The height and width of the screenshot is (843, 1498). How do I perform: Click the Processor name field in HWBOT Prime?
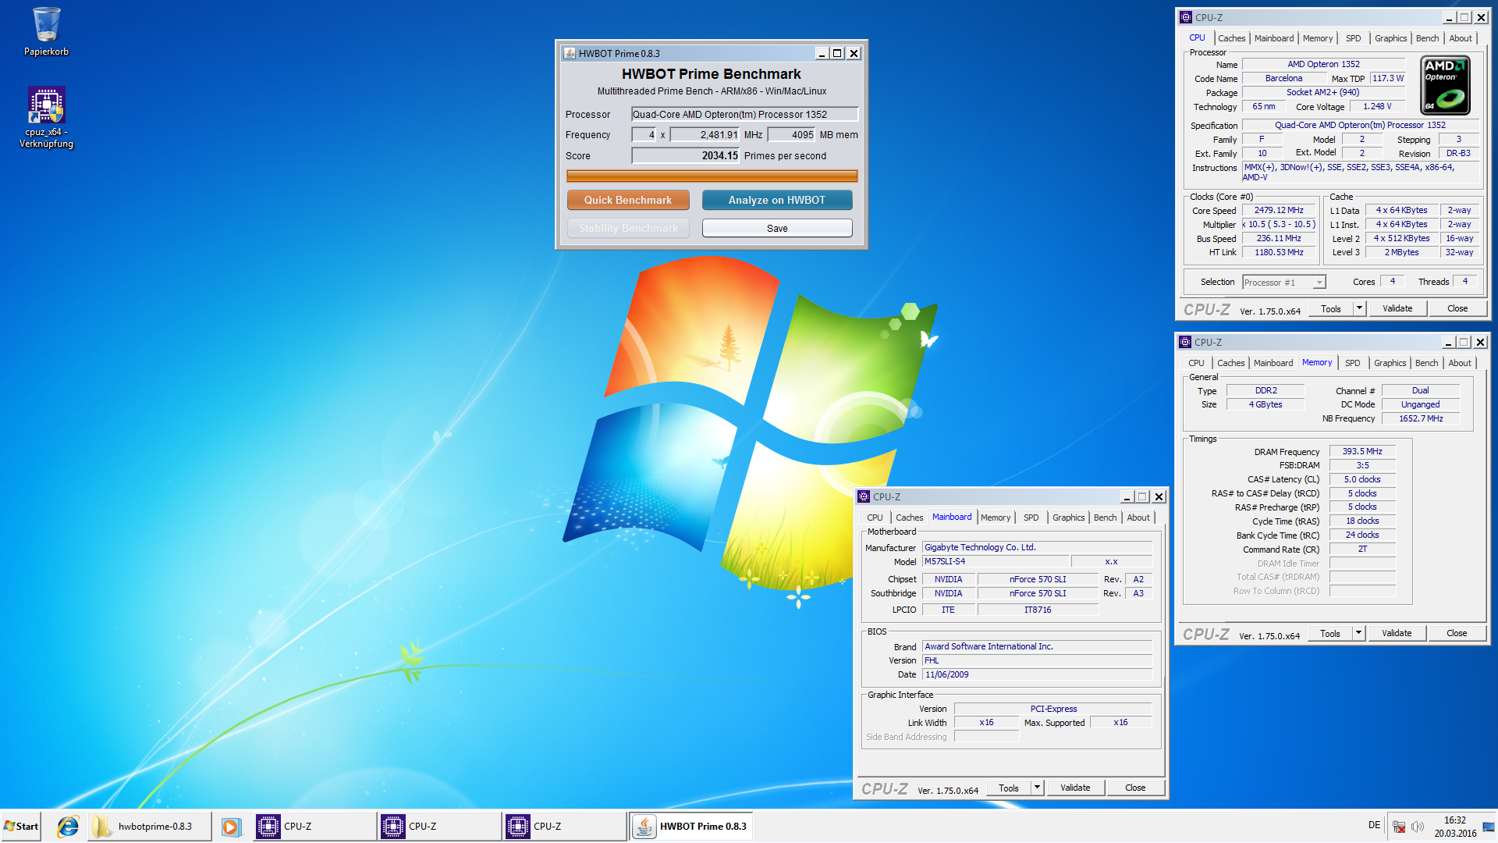[744, 114]
